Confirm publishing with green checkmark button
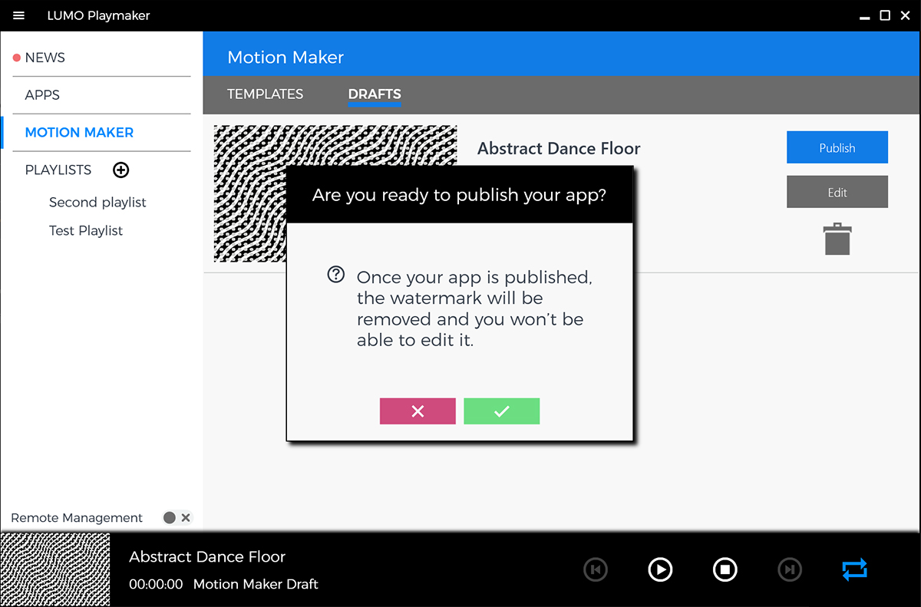Screen dimensions: 921x607 tap(502, 411)
